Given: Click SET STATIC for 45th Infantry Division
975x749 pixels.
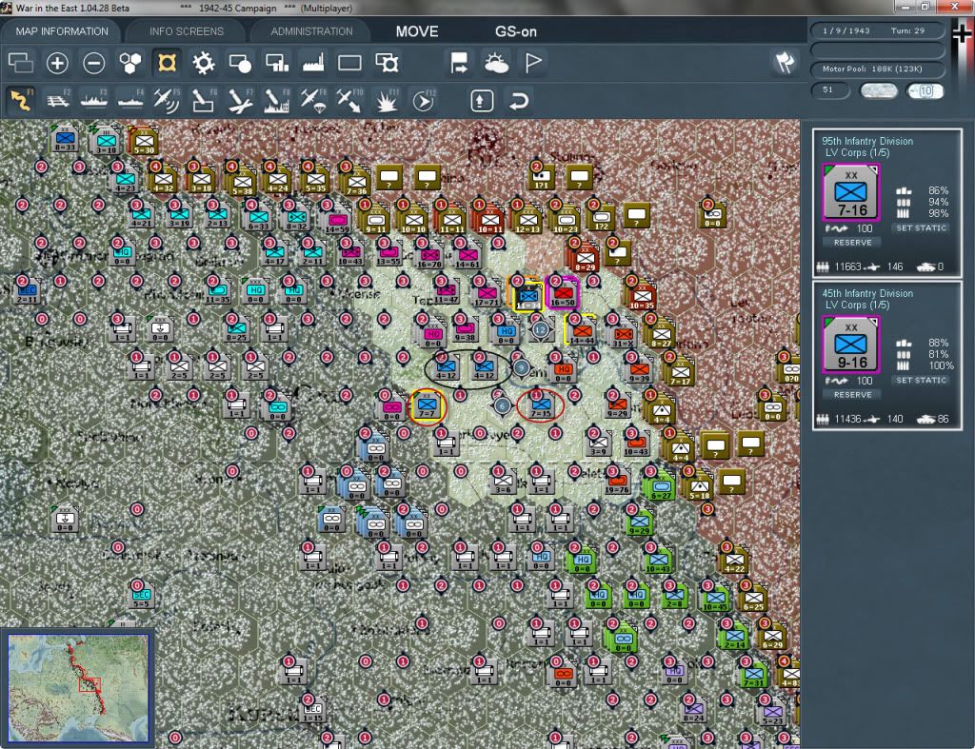Looking at the screenshot, I should tap(922, 381).
